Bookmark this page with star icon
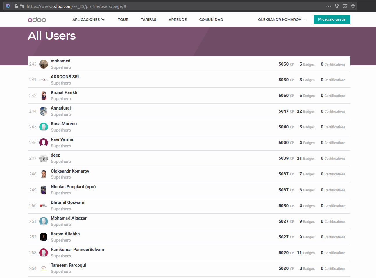The width and height of the screenshot is (376, 278). (353, 6)
